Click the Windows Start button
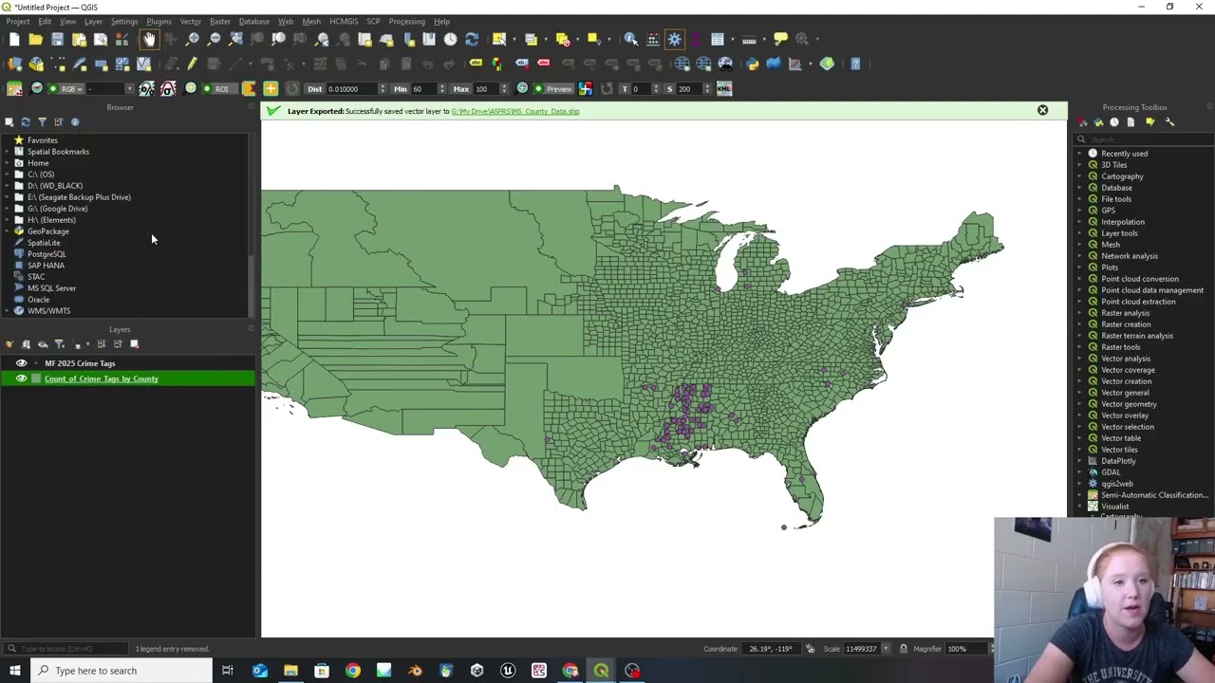 pyautogui.click(x=14, y=671)
